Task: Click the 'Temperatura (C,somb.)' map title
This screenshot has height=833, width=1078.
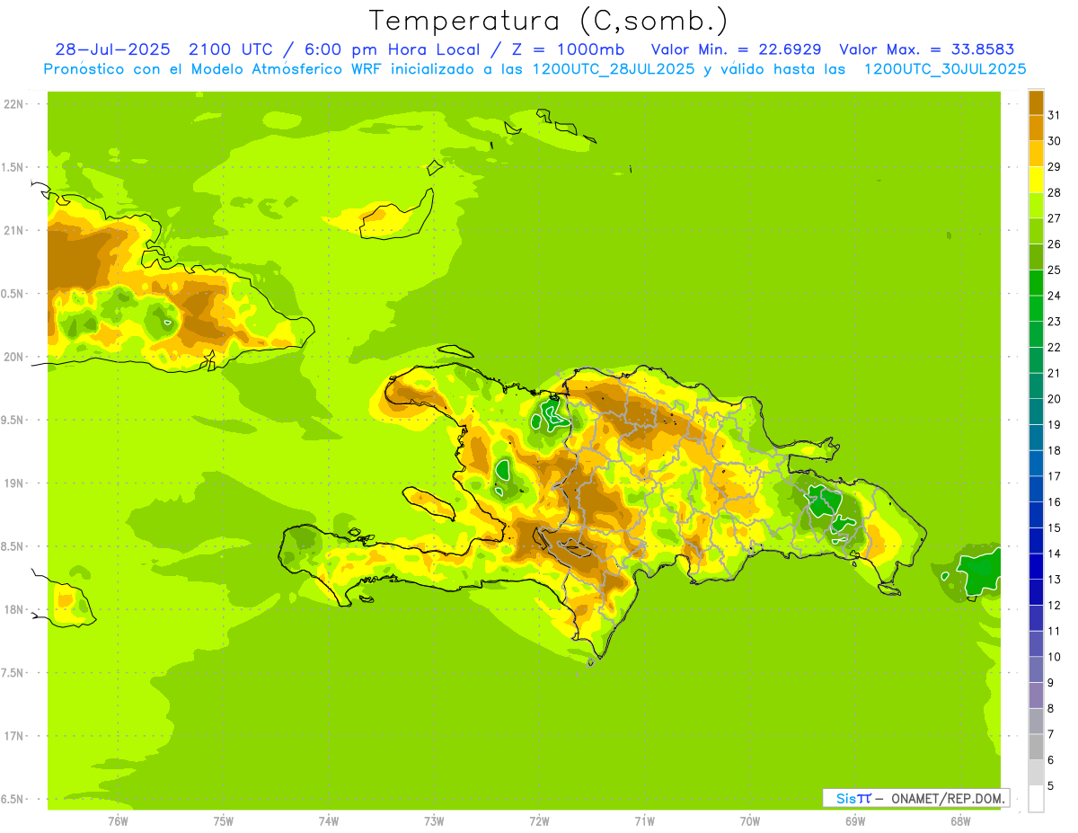Action: click(x=548, y=21)
